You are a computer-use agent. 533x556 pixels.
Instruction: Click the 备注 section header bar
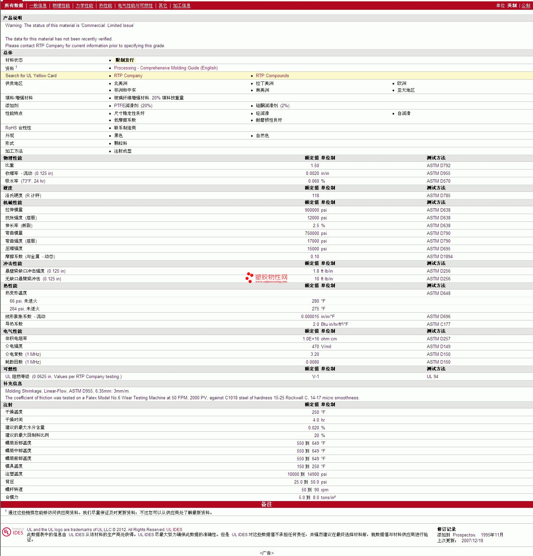[x=266, y=504]
